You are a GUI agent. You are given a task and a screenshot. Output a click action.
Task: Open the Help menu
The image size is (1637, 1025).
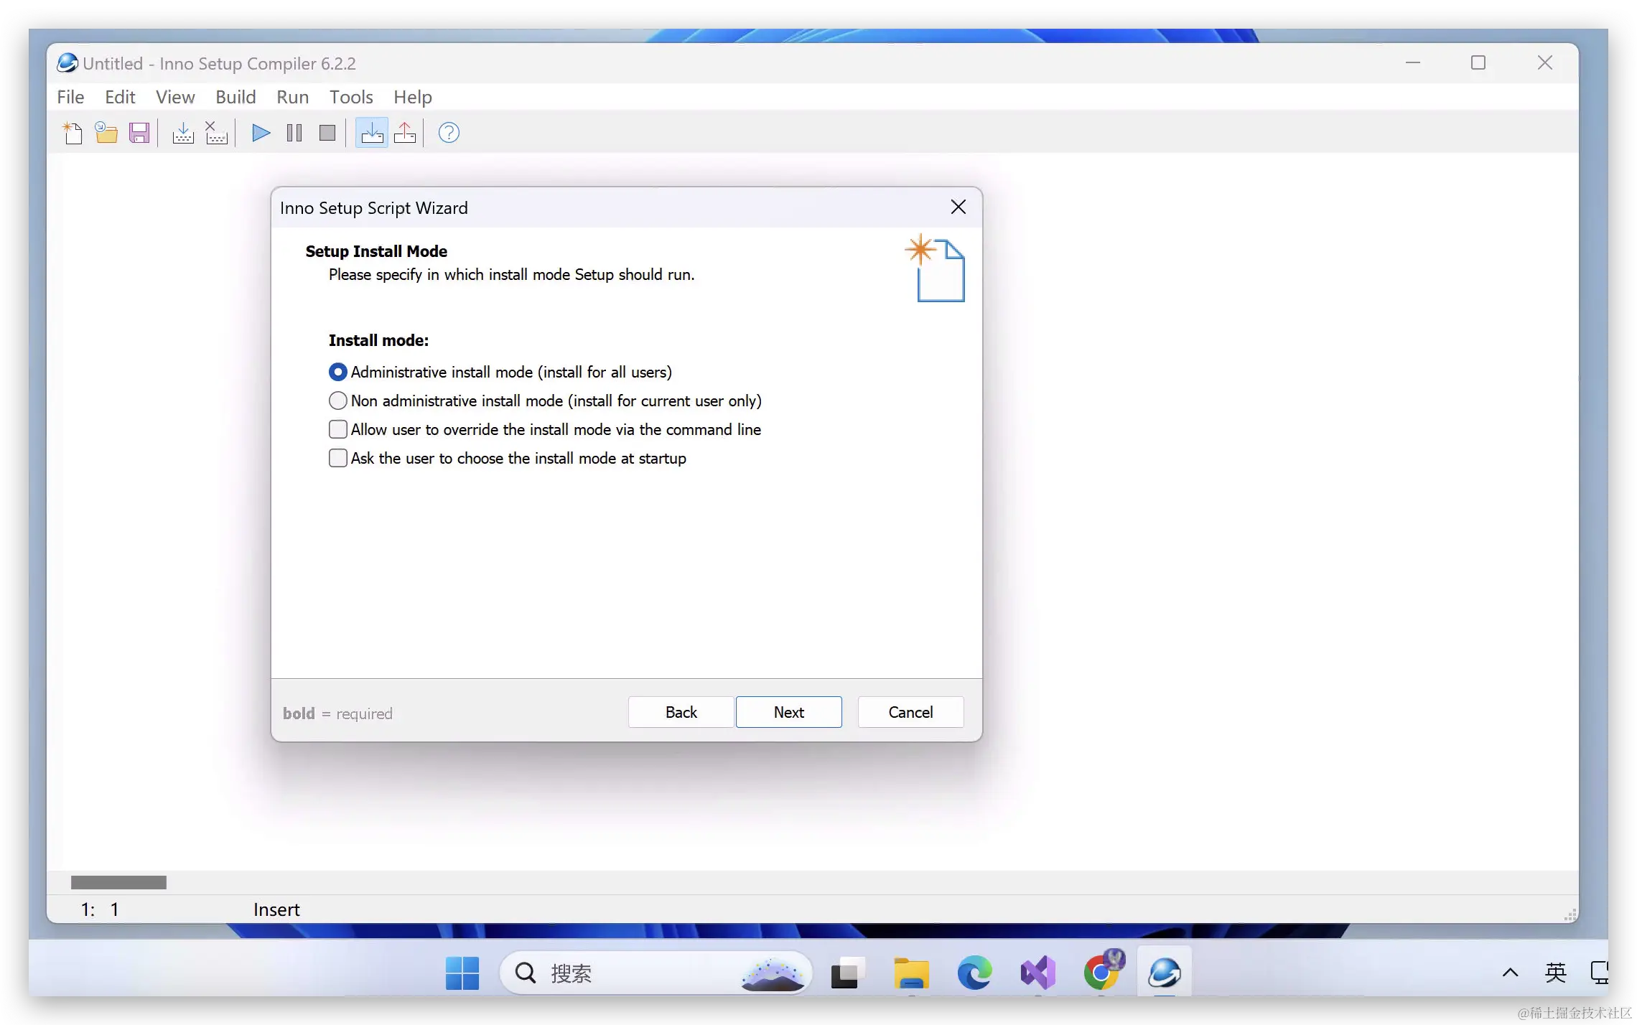coord(413,97)
